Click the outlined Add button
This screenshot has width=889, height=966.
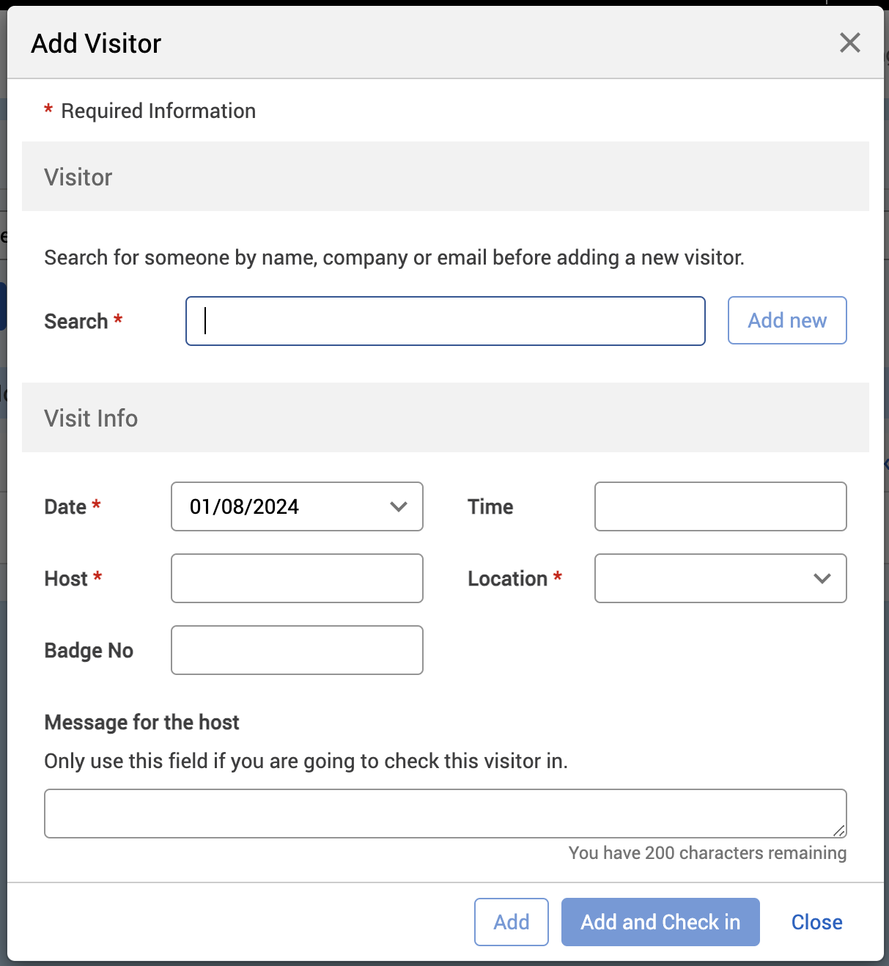pos(511,922)
